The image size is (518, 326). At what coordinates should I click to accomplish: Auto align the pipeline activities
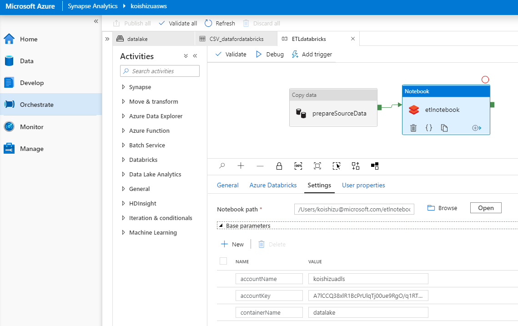coord(356,166)
